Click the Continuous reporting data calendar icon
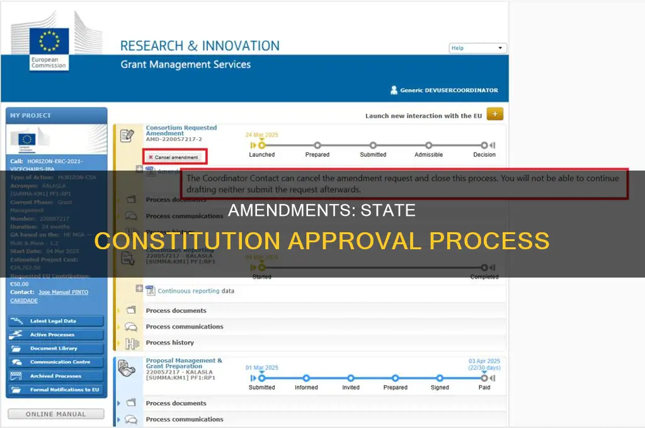 149,290
